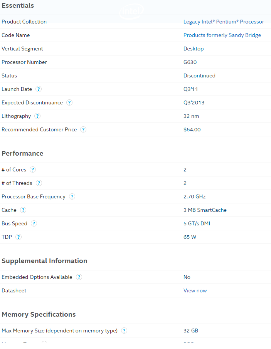
Task: Show the Cache info tooltip icon
Action: [x=23, y=210]
